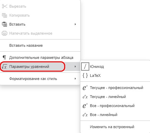Expand the Вставить submenu arrow
Viewport: 150px width, 133px height.
pos(75,24)
